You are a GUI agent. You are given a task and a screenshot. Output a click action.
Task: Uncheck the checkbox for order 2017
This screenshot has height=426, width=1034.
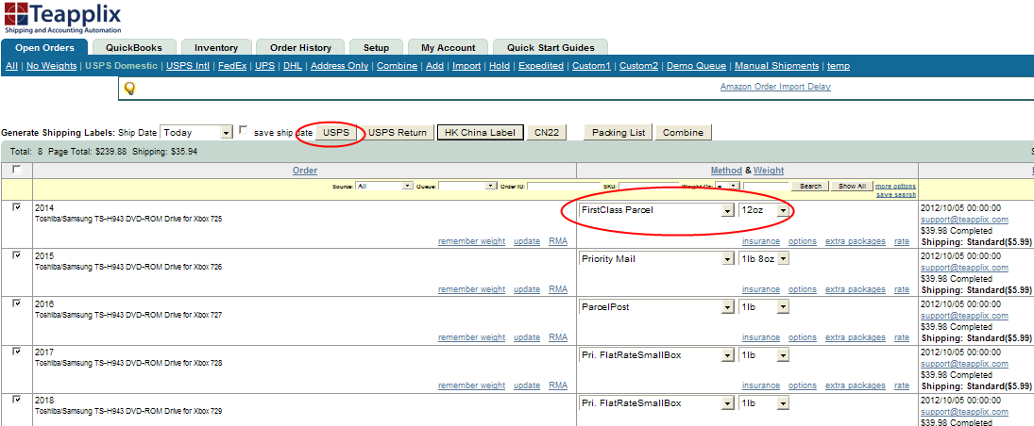(17, 352)
